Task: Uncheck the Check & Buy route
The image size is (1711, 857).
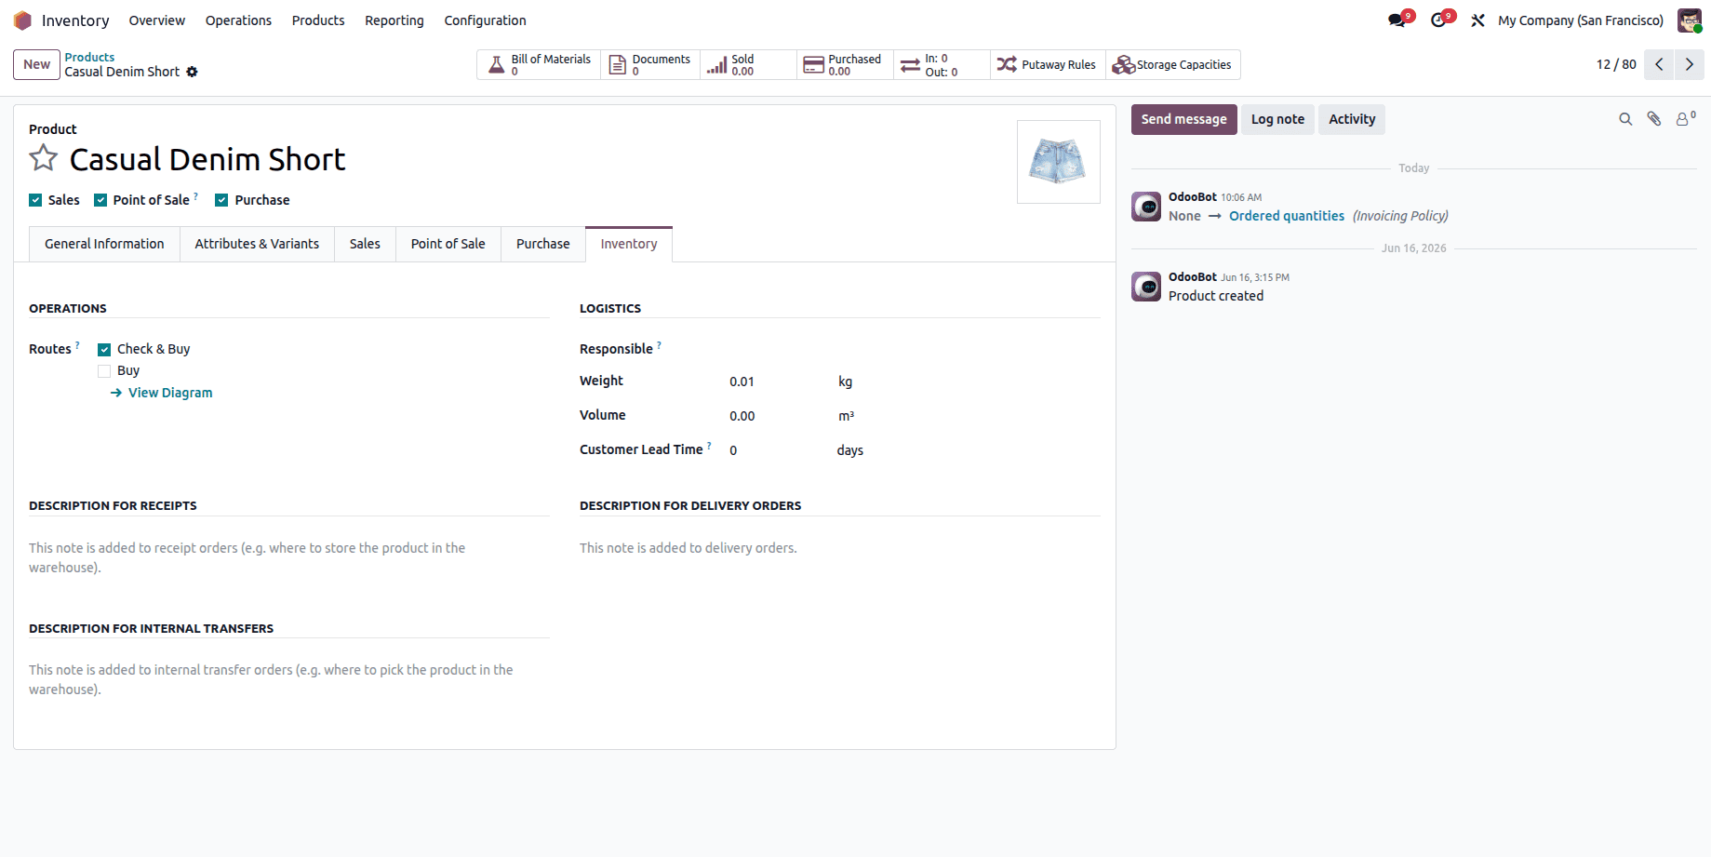Action: click(x=104, y=349)
